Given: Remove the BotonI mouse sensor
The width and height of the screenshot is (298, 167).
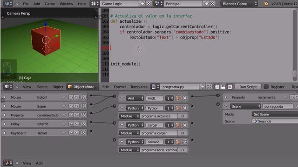Looking at the screenshot, I should tap(83, 97).
